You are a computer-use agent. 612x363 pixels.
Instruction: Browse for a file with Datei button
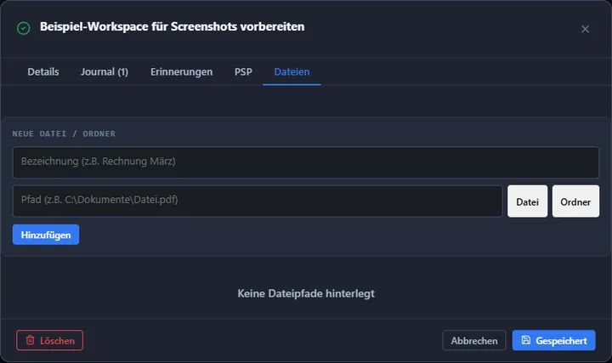tap(527, 201)
